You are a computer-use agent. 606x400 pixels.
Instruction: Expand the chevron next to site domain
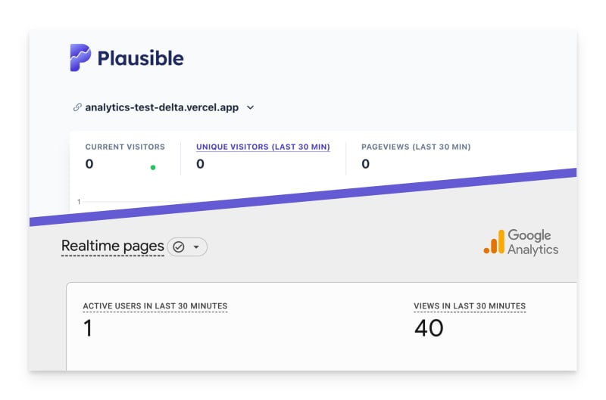click(x=251, y=107)
